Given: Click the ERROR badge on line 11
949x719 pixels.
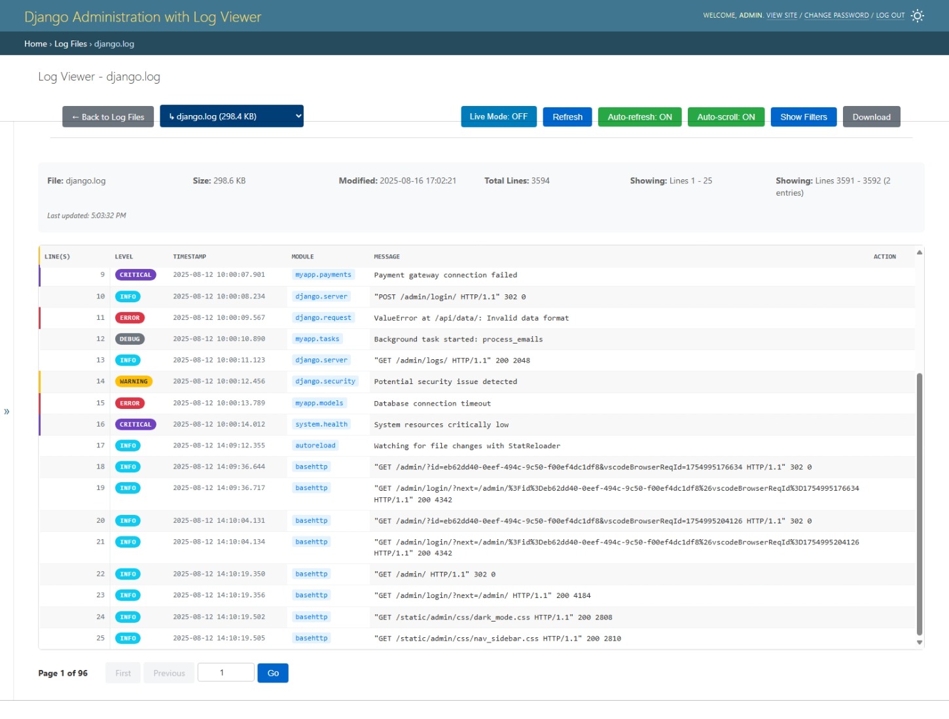Looking at the screenshot, I should [x=130, y=318].
